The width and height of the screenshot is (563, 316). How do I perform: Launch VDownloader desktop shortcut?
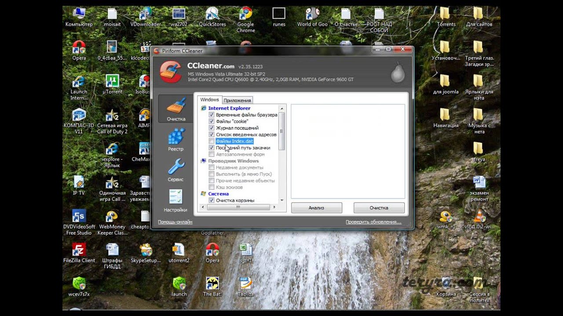point(146,18)
